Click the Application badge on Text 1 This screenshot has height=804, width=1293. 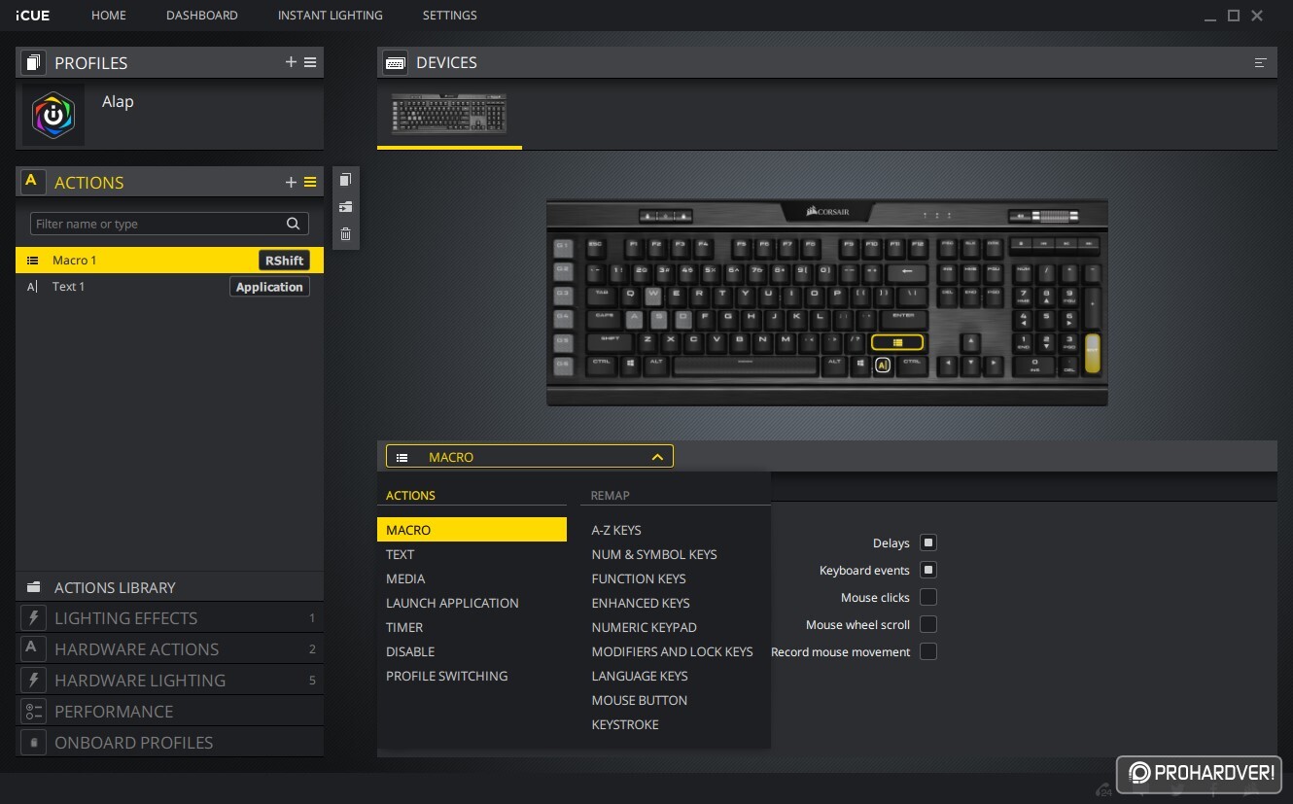click(x=269, y=287)
